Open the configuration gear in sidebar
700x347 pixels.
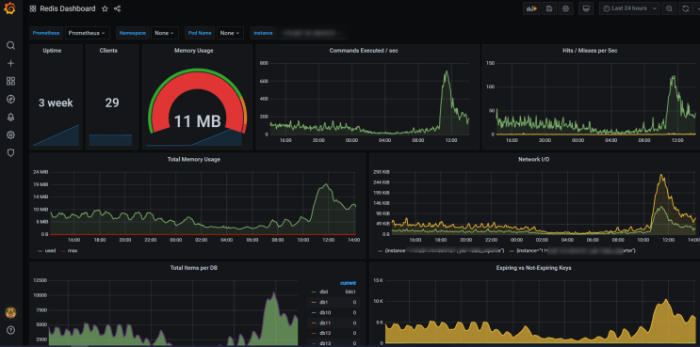(10, 135)
